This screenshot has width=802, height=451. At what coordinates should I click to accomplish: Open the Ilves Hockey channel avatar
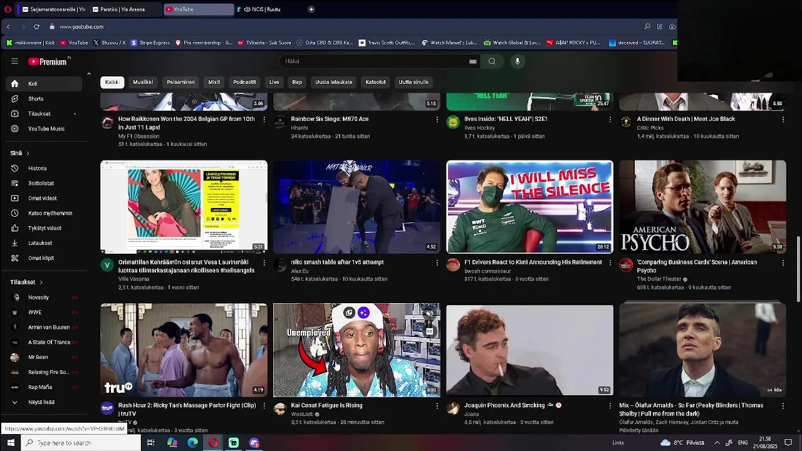coord(453,122)
